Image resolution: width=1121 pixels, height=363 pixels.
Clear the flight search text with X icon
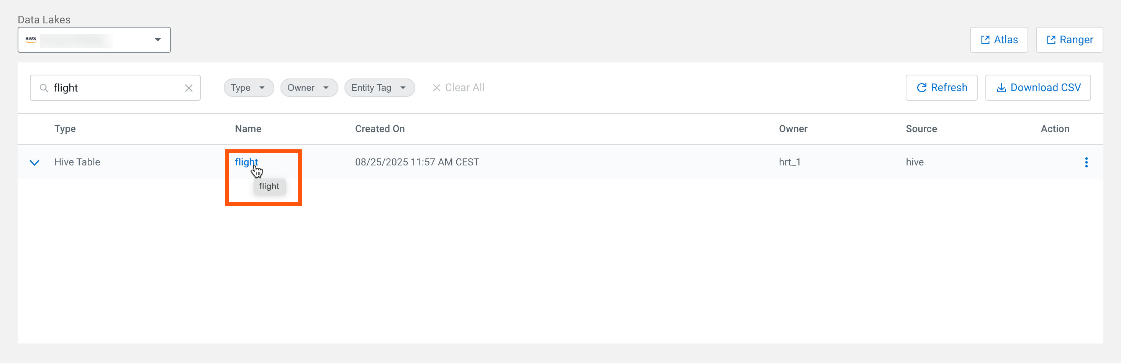click(x=189, y=88)
